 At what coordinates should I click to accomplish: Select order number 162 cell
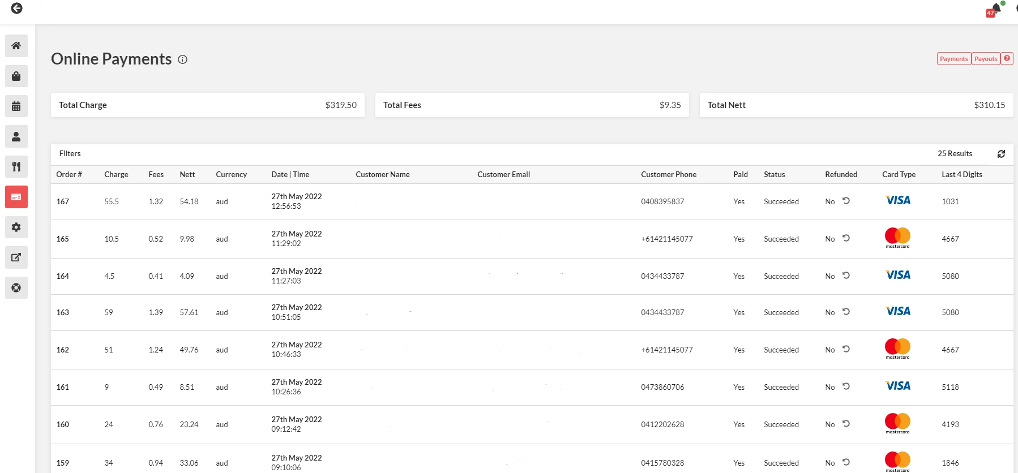(63, 350)
